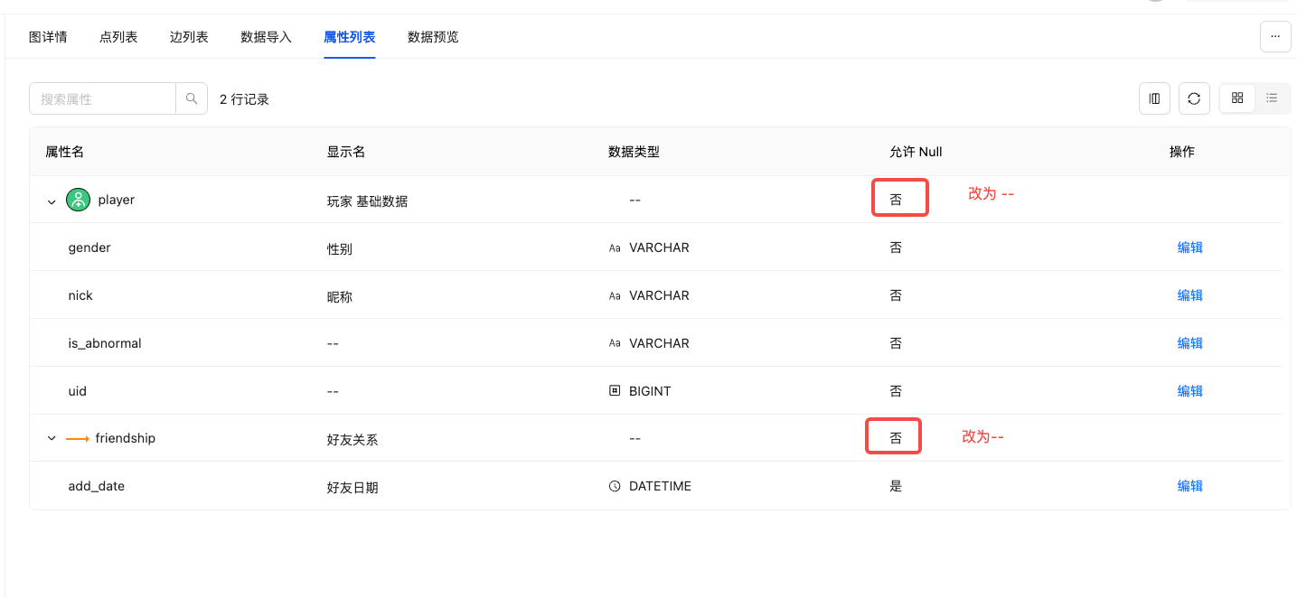Open the more options ellipsis button
The height and width of the screenshot is (598, 1297).
1275,37
